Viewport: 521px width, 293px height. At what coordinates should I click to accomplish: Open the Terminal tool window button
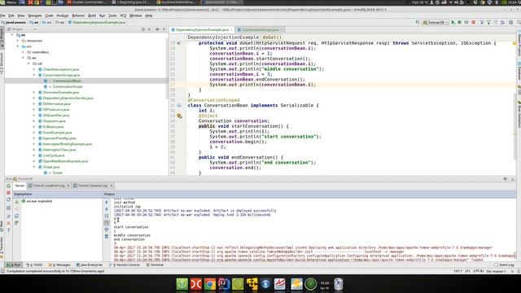coord(155,265)
